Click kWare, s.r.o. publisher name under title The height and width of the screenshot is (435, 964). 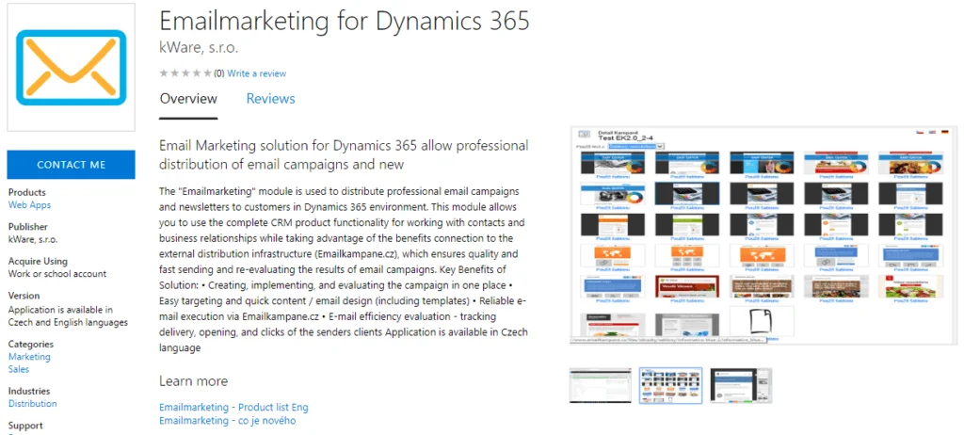tap(199, 47)
